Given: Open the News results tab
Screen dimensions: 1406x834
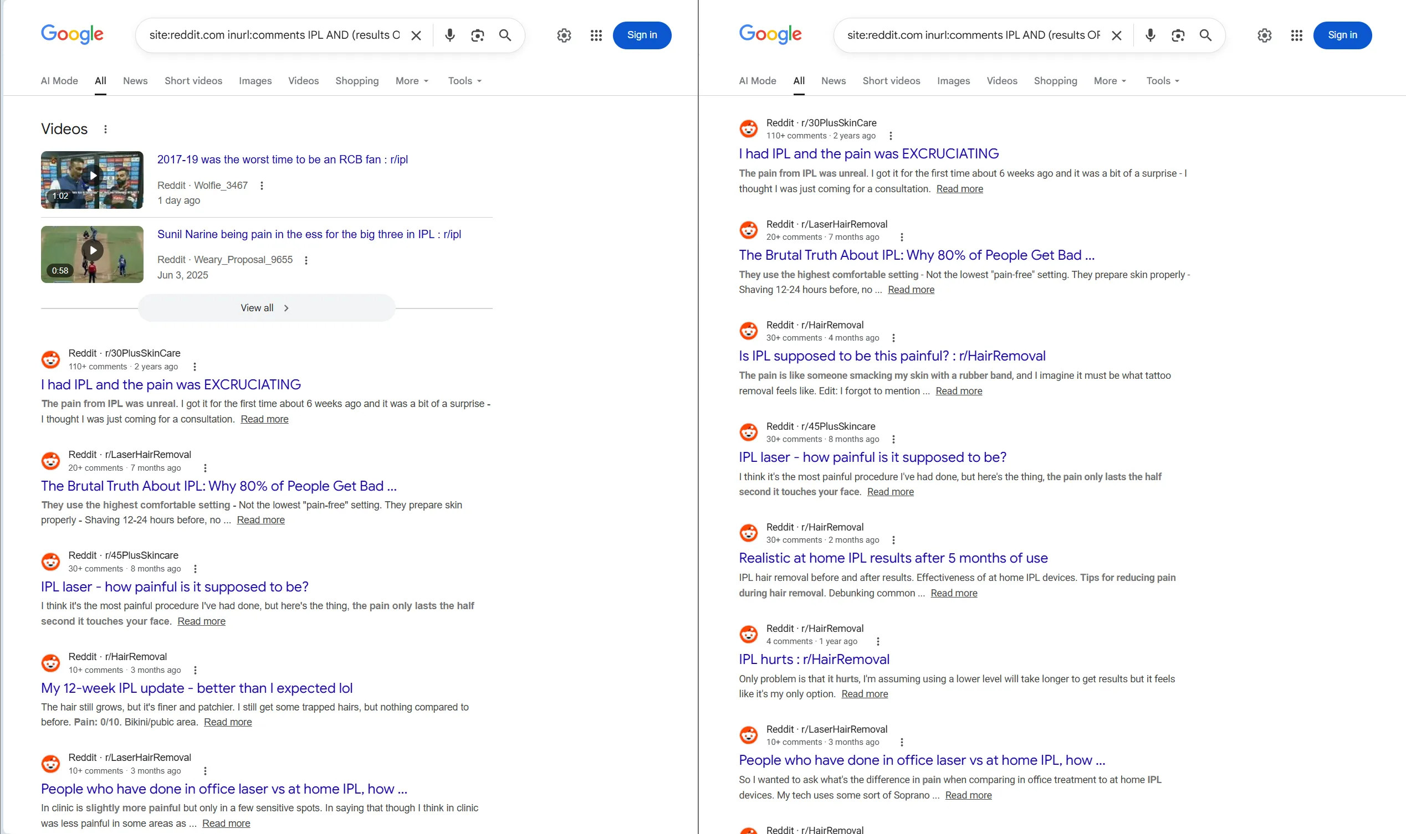Looking at the screenshot, I should pyautogui.click(x=135, y=81).
